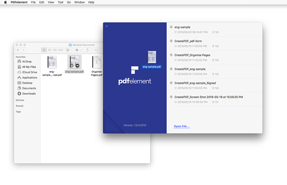
Task: Open the View menu
Action: [x=51, y=2]
